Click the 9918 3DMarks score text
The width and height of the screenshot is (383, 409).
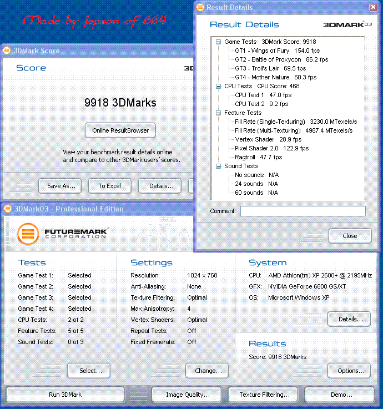pyautogui.click(x=120, y=103)
